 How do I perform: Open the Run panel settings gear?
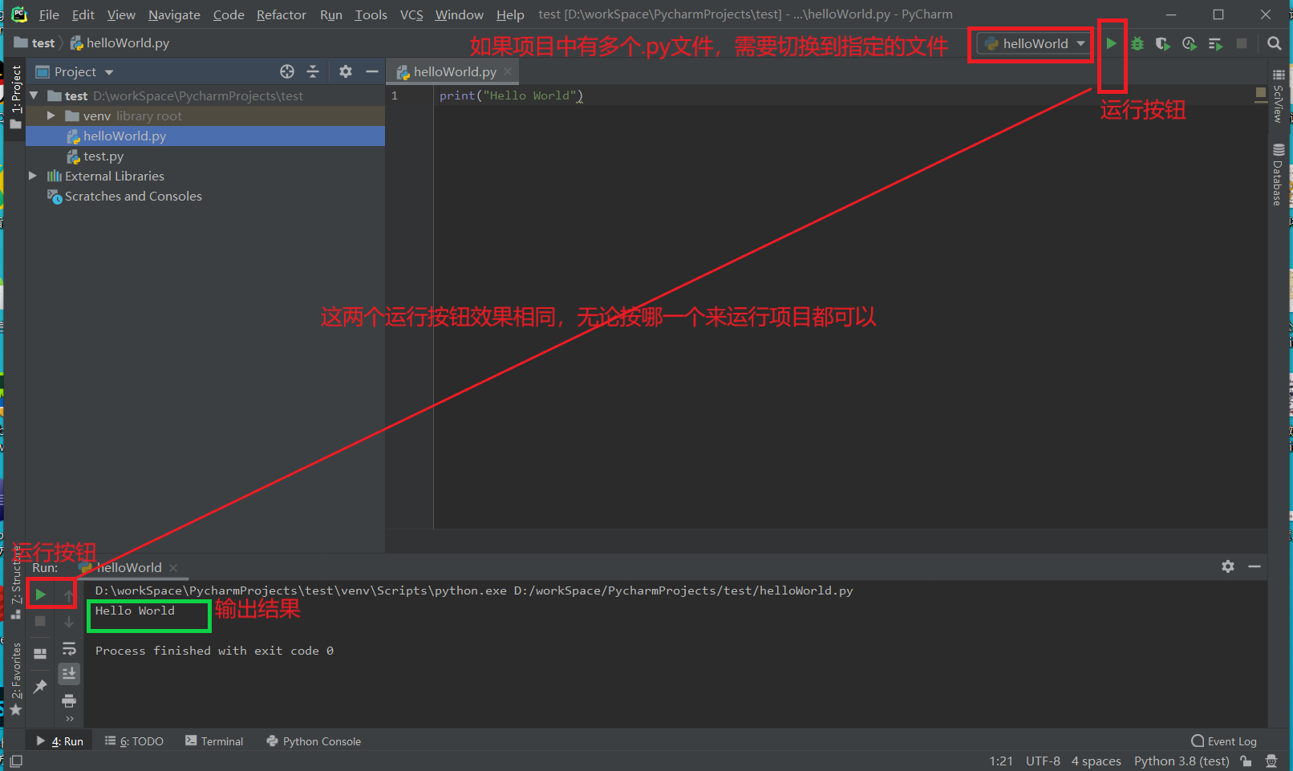tap(1228, 566)
